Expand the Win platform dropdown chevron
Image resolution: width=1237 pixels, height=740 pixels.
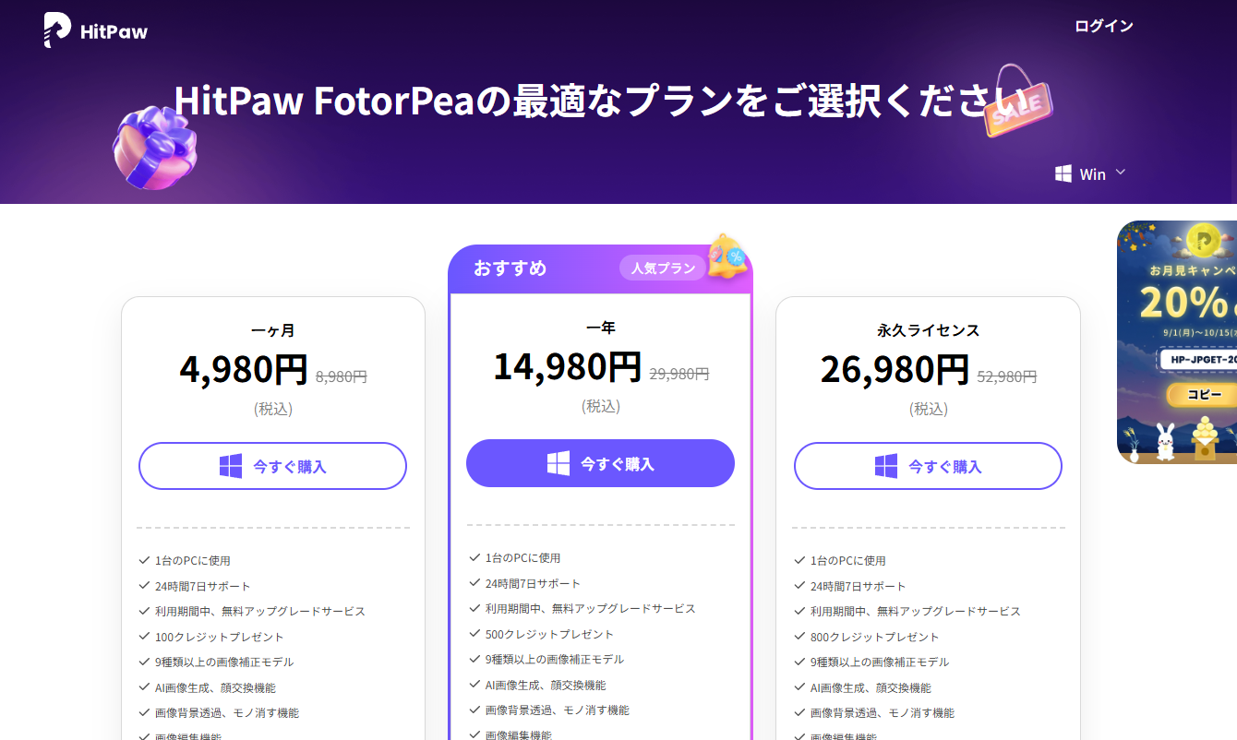point(1121,173)
